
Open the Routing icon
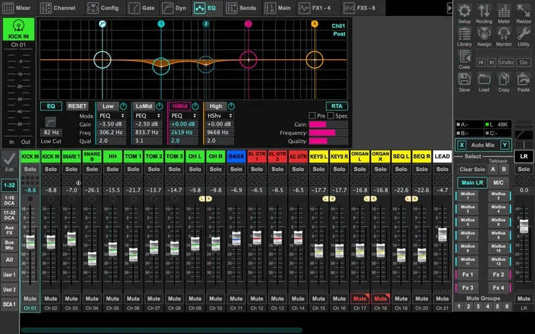484,13
